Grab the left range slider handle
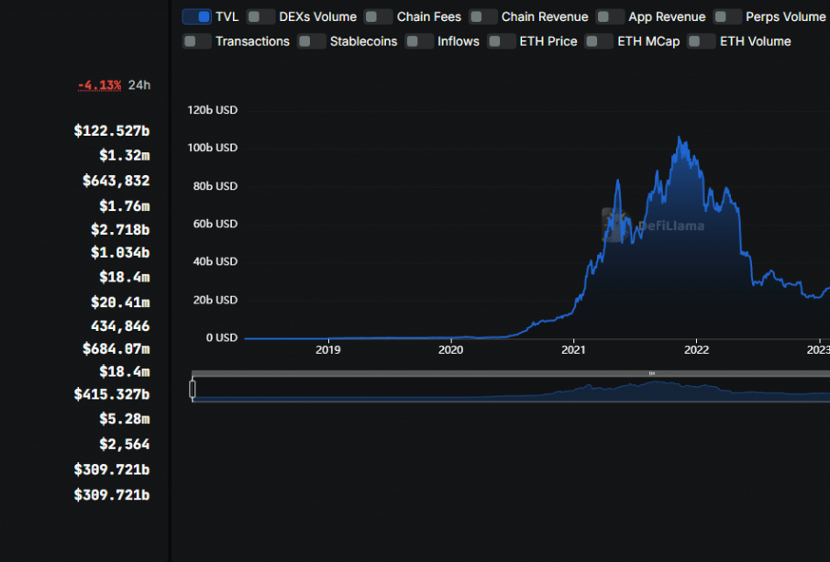Screen dimensions: 830x562 coord(193,390)
